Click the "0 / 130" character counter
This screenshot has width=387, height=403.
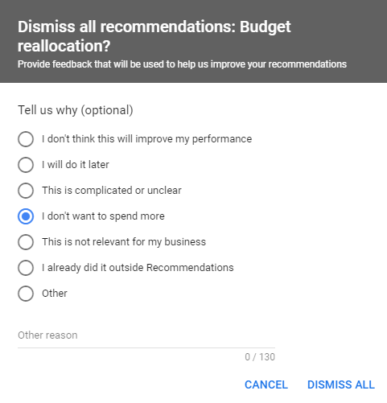pos(260,357)
